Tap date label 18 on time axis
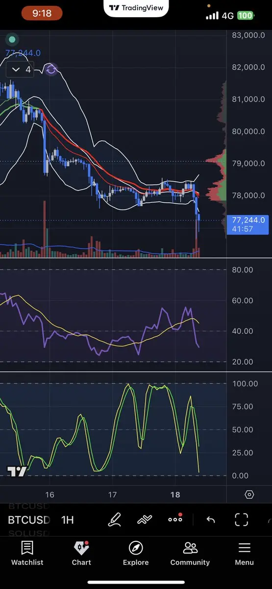 (x=175, y=494)
